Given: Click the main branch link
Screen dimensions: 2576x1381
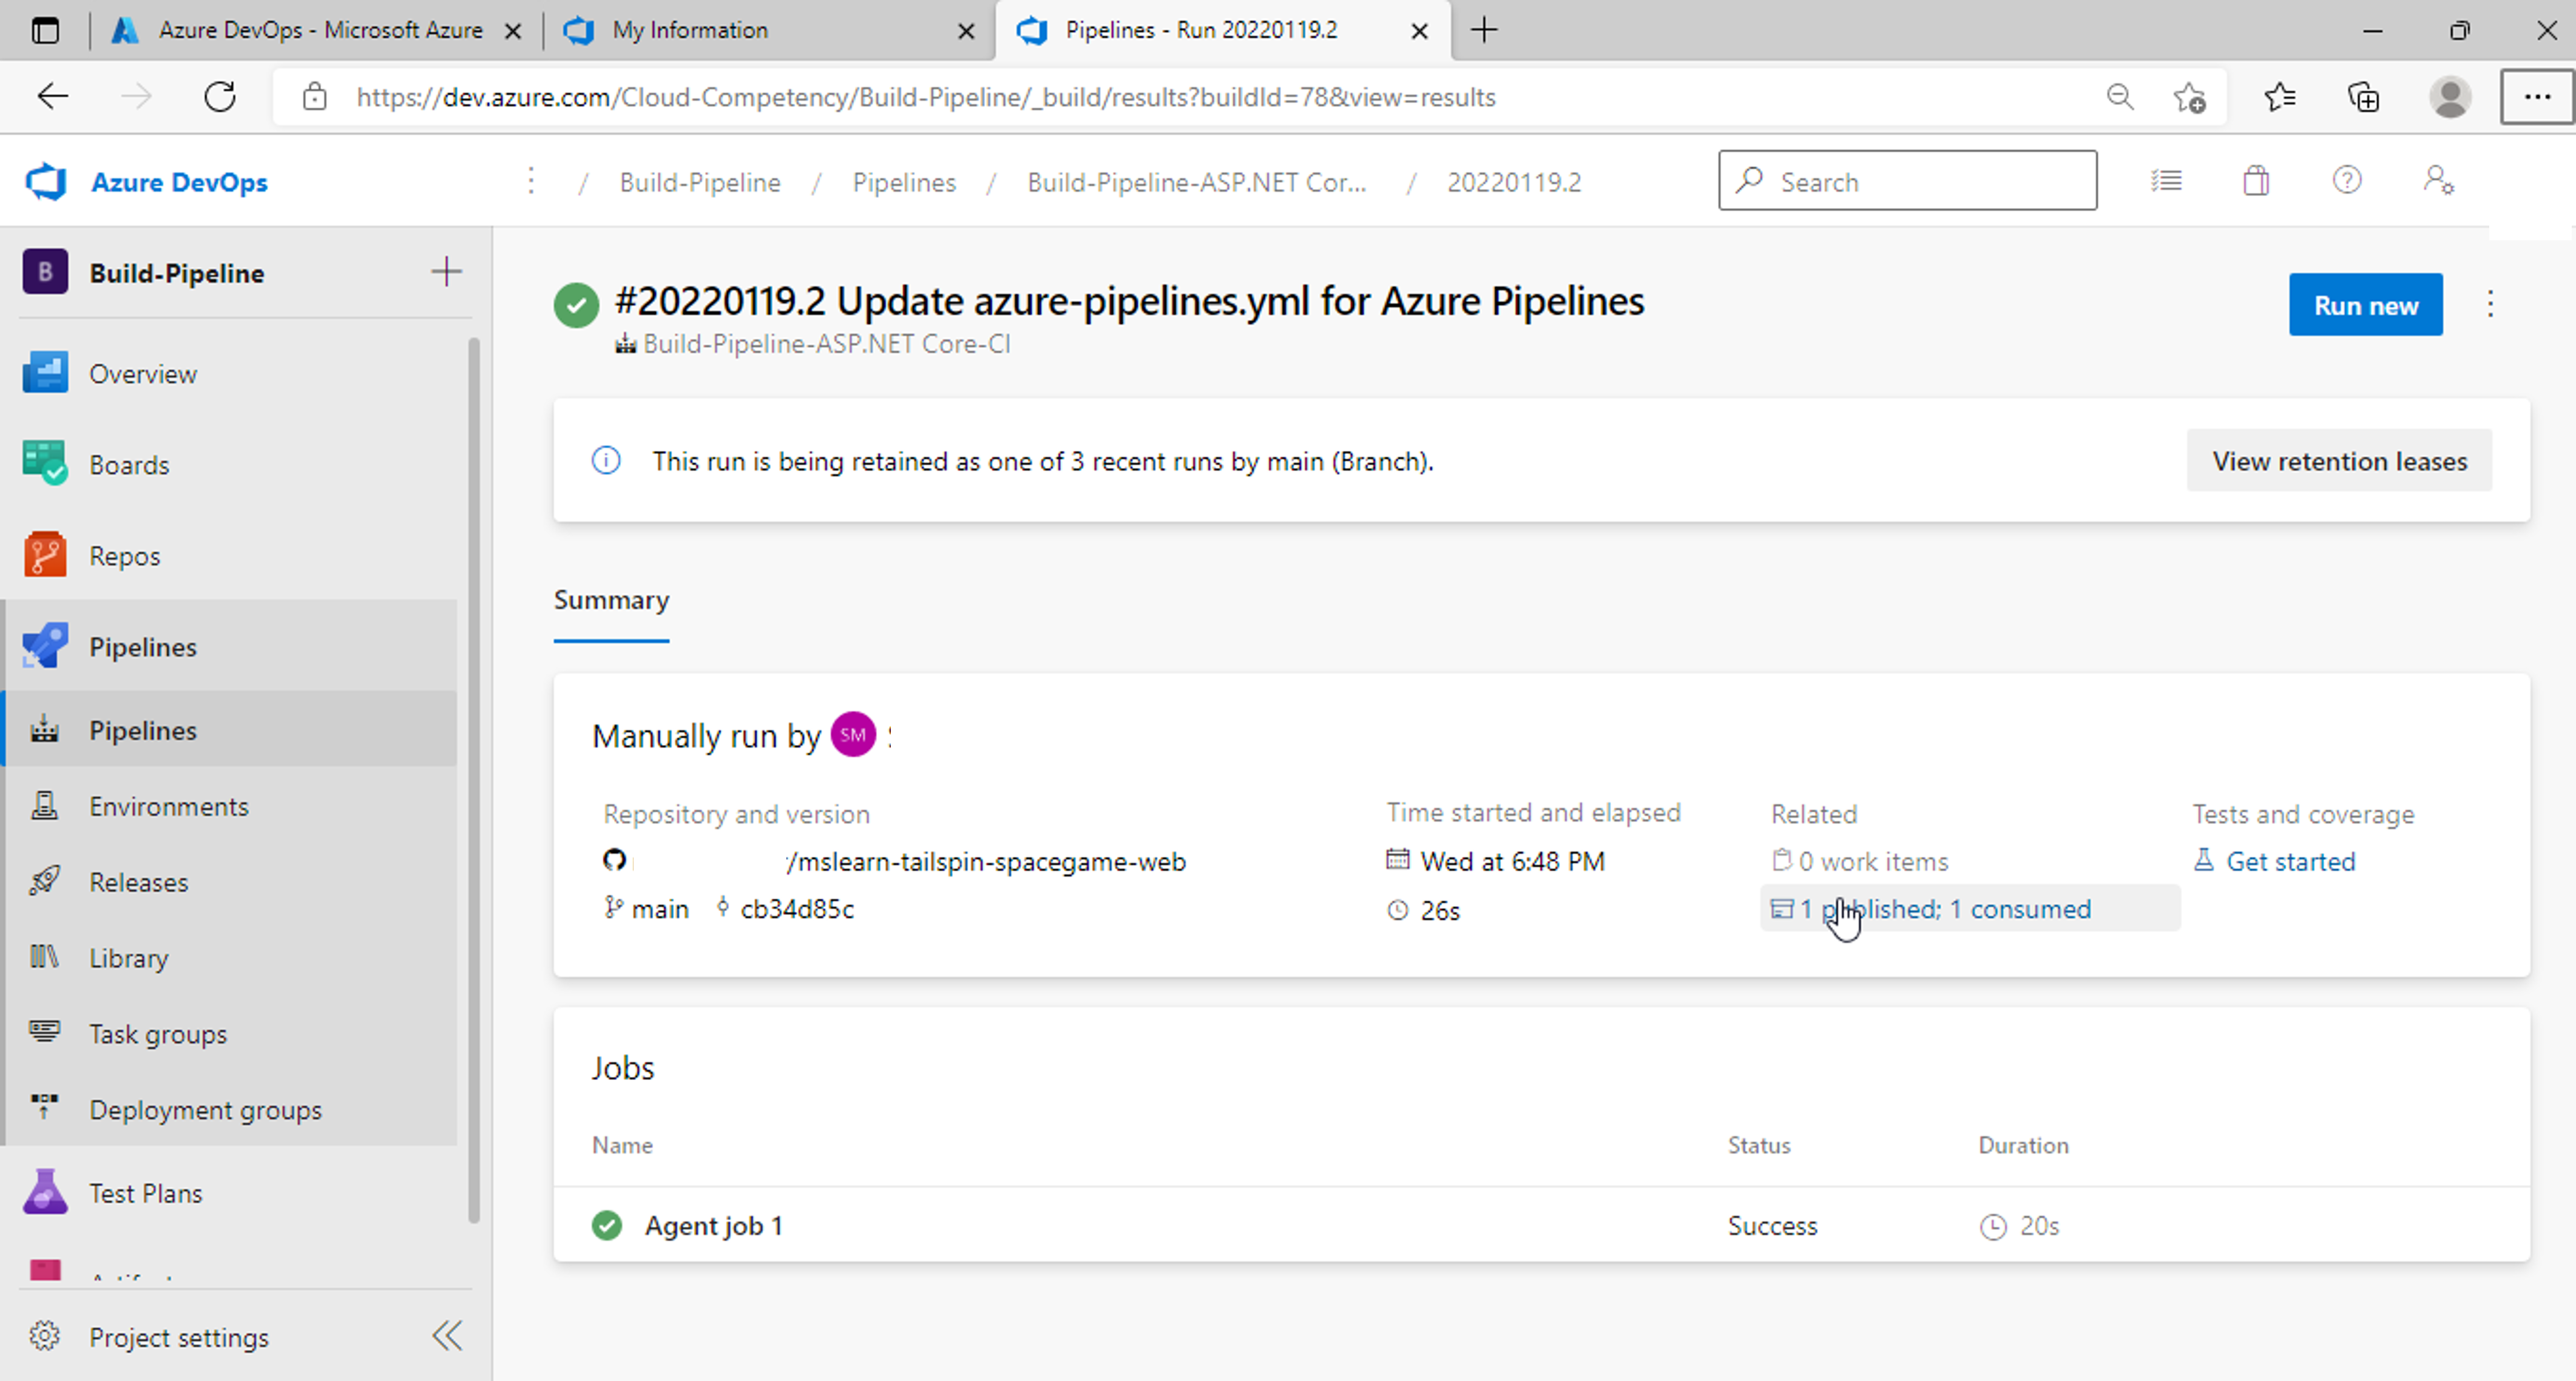Looking at the screenshot, I should [x=647, y=909].
